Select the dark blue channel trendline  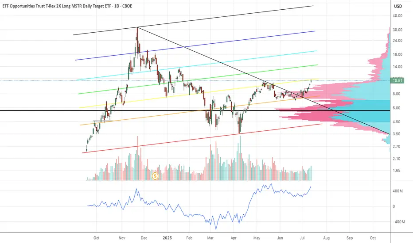(195, 46)
